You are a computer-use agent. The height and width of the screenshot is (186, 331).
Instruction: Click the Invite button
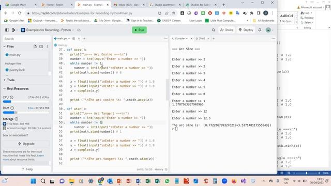click(227, 30)
